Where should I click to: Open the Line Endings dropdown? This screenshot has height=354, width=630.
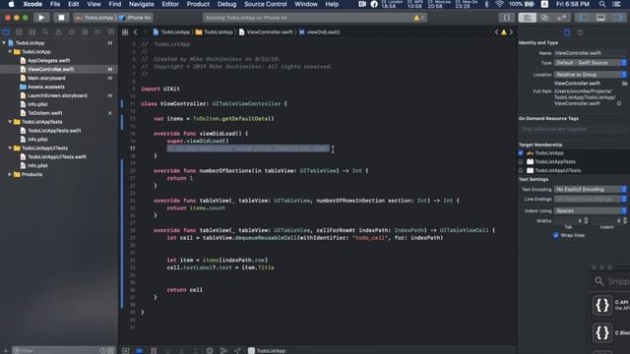[591, 199]
